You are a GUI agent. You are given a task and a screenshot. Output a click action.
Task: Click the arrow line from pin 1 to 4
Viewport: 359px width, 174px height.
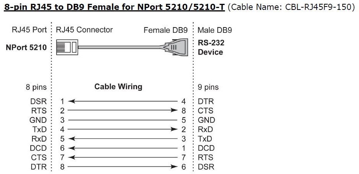click(x=122, y=101)
